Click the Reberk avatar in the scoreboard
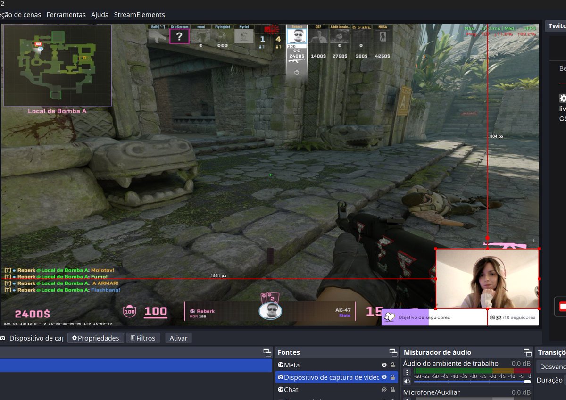This screenshot has width=566, height=400. (x=297, y=36)
